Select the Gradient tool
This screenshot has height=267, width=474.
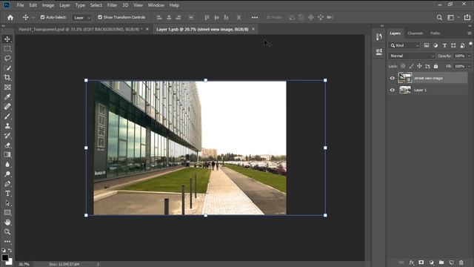7,155
